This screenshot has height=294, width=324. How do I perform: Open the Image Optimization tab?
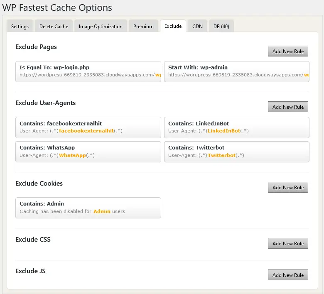pos(101,26)
